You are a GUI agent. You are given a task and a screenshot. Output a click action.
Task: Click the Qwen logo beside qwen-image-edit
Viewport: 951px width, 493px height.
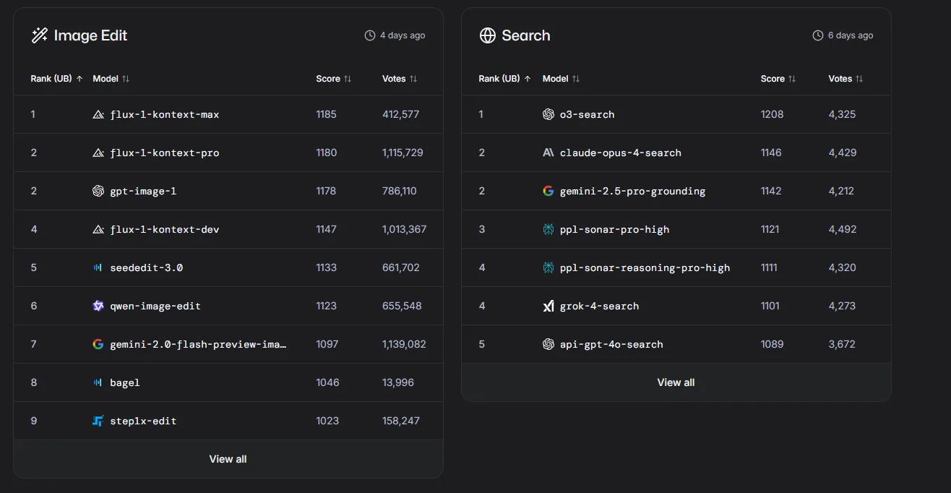point(98,306)
